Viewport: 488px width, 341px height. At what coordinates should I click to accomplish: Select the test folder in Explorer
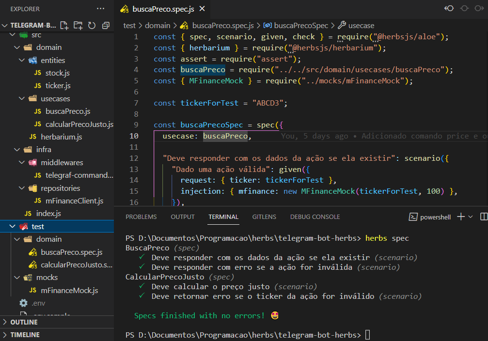click(x=57, y=226)
